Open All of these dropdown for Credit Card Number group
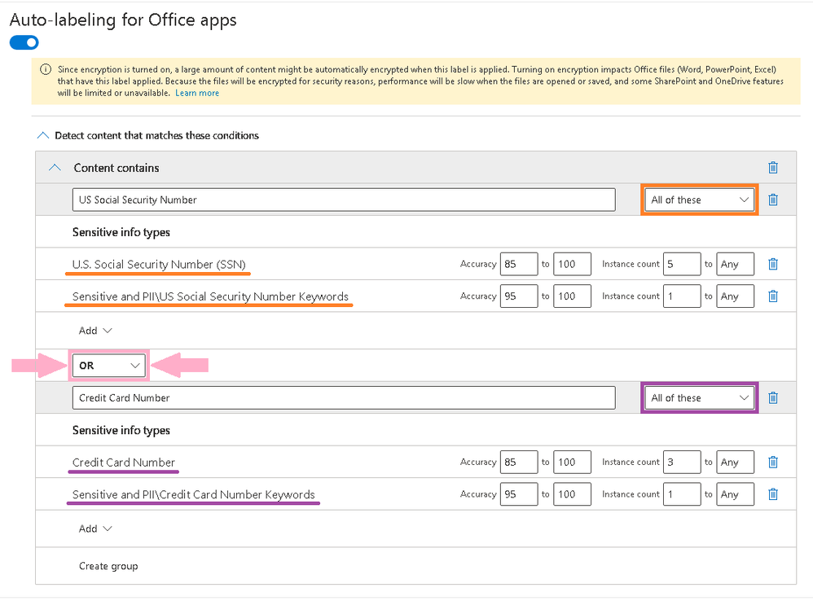Image resolution: width=813 pixels, height=601 pixels. pos(700,398)
